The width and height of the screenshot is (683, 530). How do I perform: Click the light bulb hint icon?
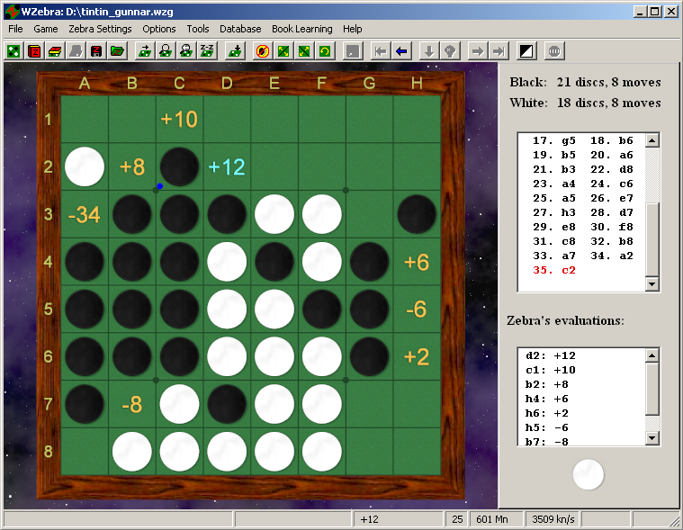449,51
